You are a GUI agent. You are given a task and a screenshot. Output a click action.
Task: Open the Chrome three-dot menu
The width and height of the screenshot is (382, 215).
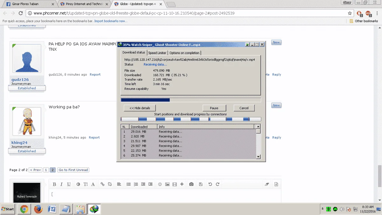[x=377, y=13]
